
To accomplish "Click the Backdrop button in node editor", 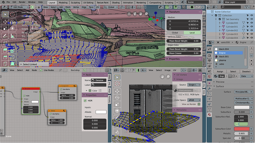I will [x=75, y=70].
